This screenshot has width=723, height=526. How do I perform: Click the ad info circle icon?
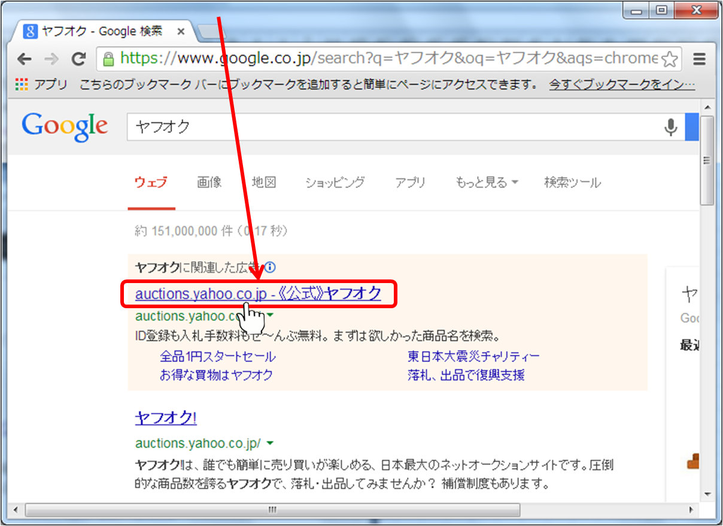270,267
